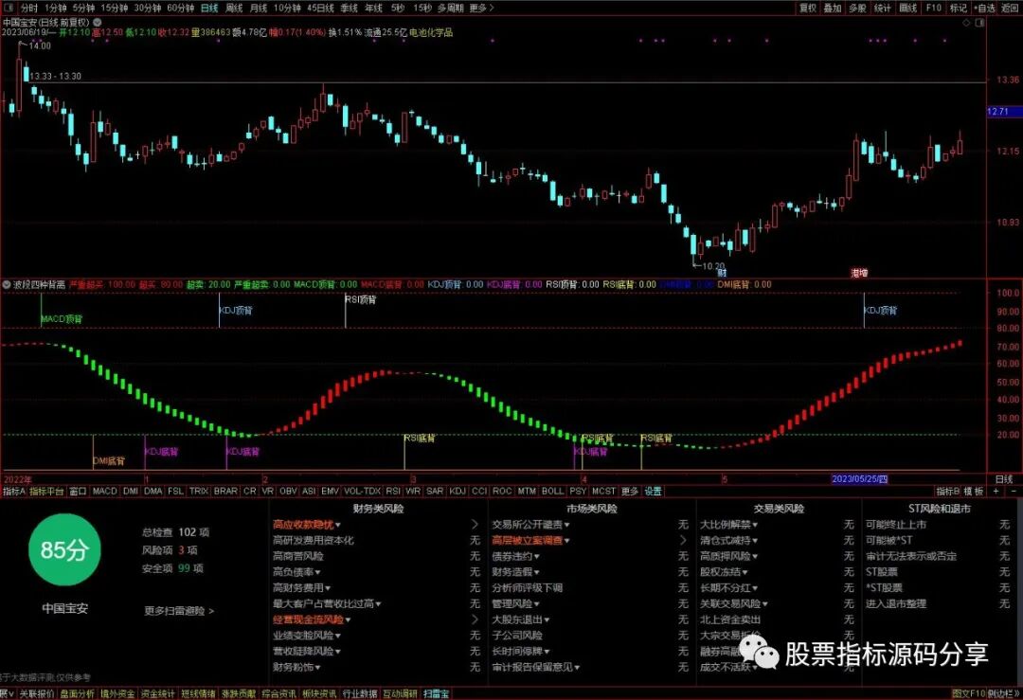The width and height of the screenshot is (1023, 700).
Task: Expand the 财务粉饰 dropdown
Action: point(317,668)
